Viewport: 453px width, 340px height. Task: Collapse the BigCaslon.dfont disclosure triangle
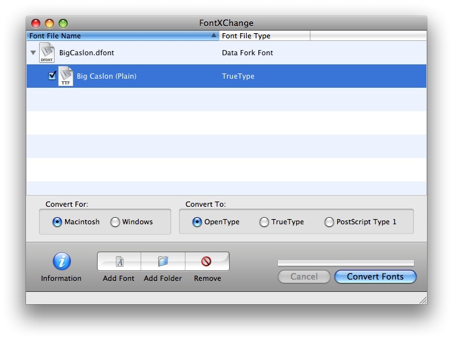pos(33,53)
